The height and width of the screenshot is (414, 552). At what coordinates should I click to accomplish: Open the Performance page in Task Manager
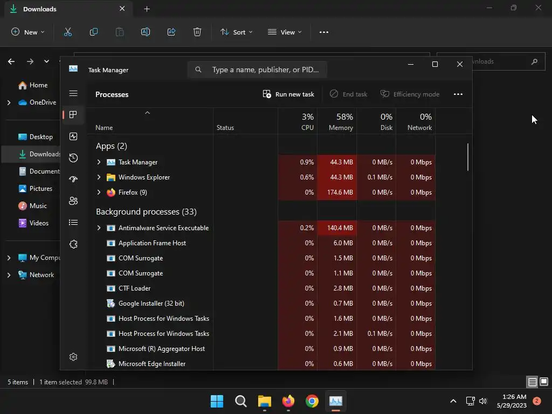click(x=73, y=136)
